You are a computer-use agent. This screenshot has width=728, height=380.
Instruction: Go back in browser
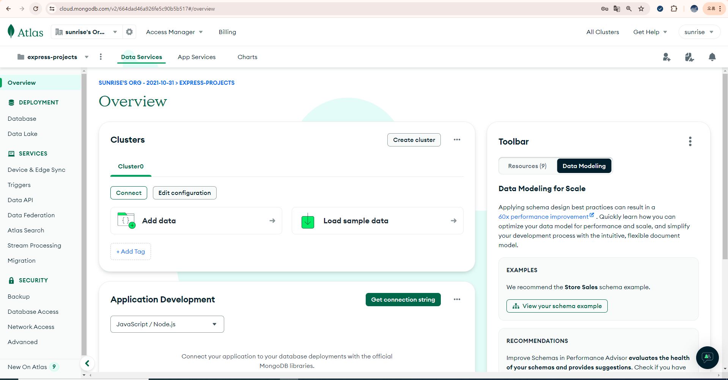tap(8, 9)
